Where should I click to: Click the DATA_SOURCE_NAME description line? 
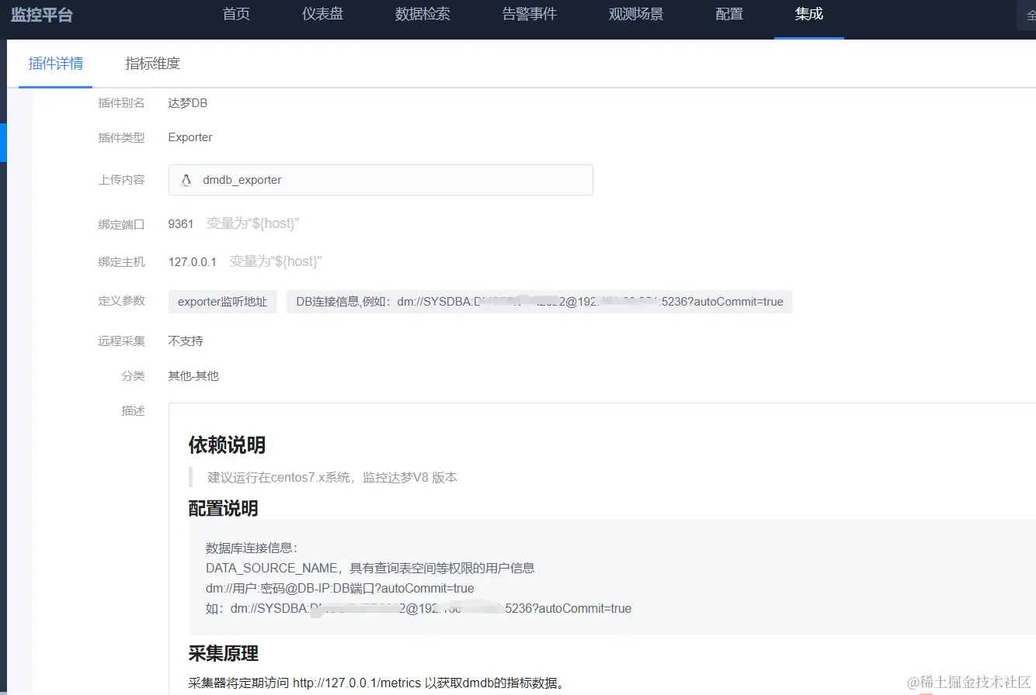[x=370, y=568]
